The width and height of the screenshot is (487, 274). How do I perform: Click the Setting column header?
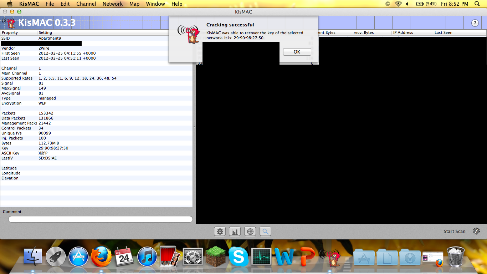tap(115, 32)
